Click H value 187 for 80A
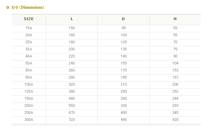208x131 pixels. pyautogui.click(x=175, y=78)
